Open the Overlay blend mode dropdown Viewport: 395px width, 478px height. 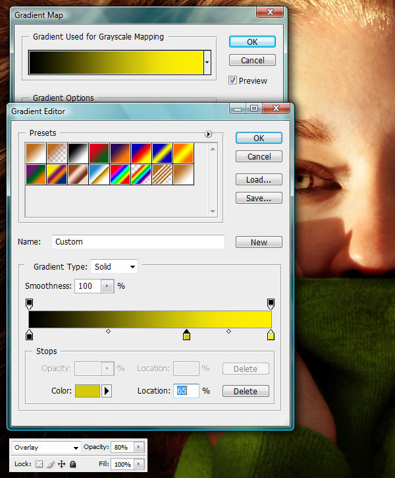tap(46, 448)
